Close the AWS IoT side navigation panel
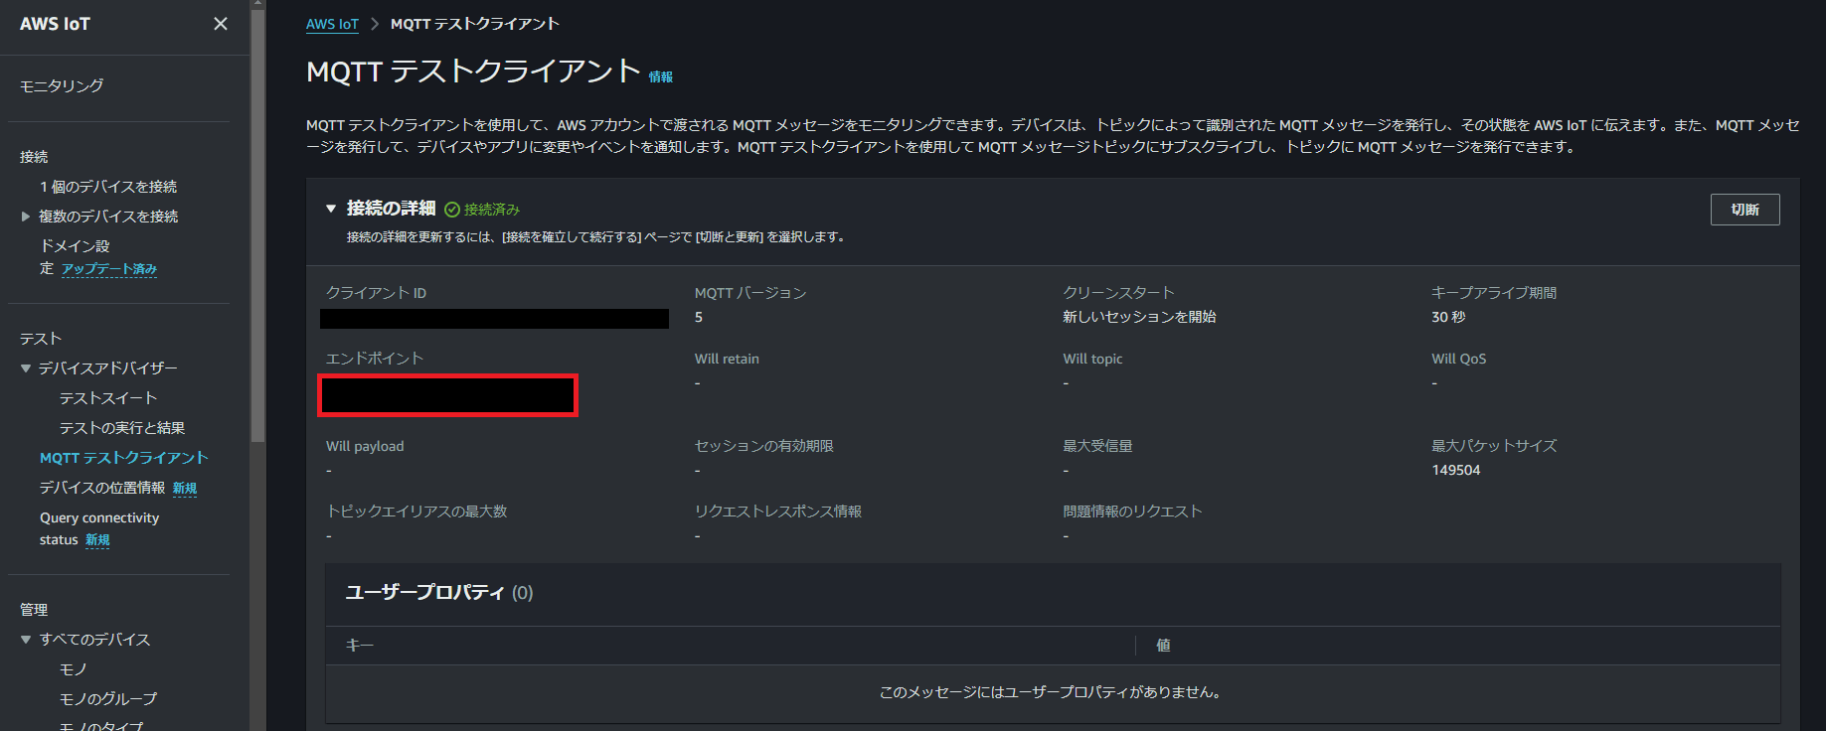Image resolution: width=1826 pixels, height=731 pixels. pos(221,23)
